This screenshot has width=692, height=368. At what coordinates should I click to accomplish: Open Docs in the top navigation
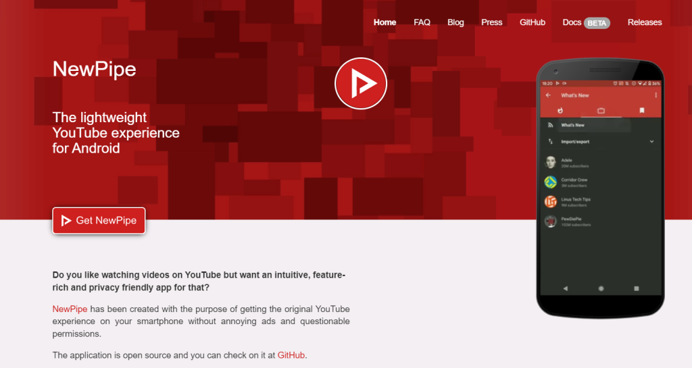tap(572, 22)
